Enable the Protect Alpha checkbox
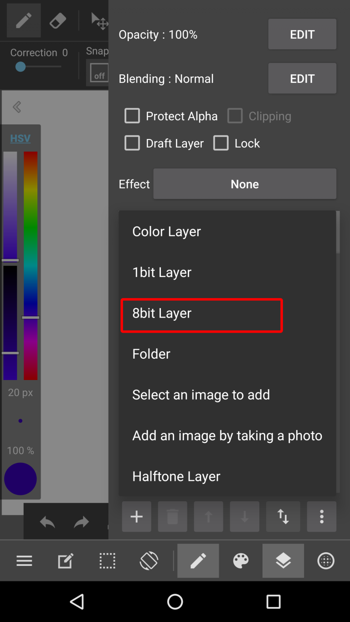Viewport: 350px width, 622px height. coord(132,116)
